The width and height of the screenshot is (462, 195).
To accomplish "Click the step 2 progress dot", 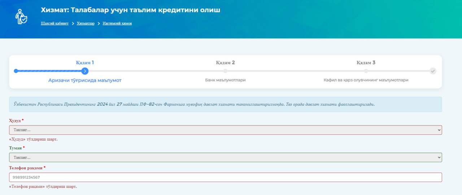I will coord(225,71).
